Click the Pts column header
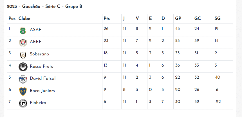 pyautogui.click(x=107, y=18)
